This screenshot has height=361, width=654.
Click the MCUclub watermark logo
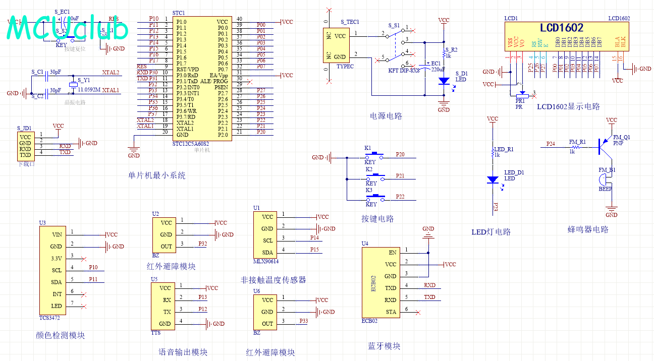click(67, 30)
